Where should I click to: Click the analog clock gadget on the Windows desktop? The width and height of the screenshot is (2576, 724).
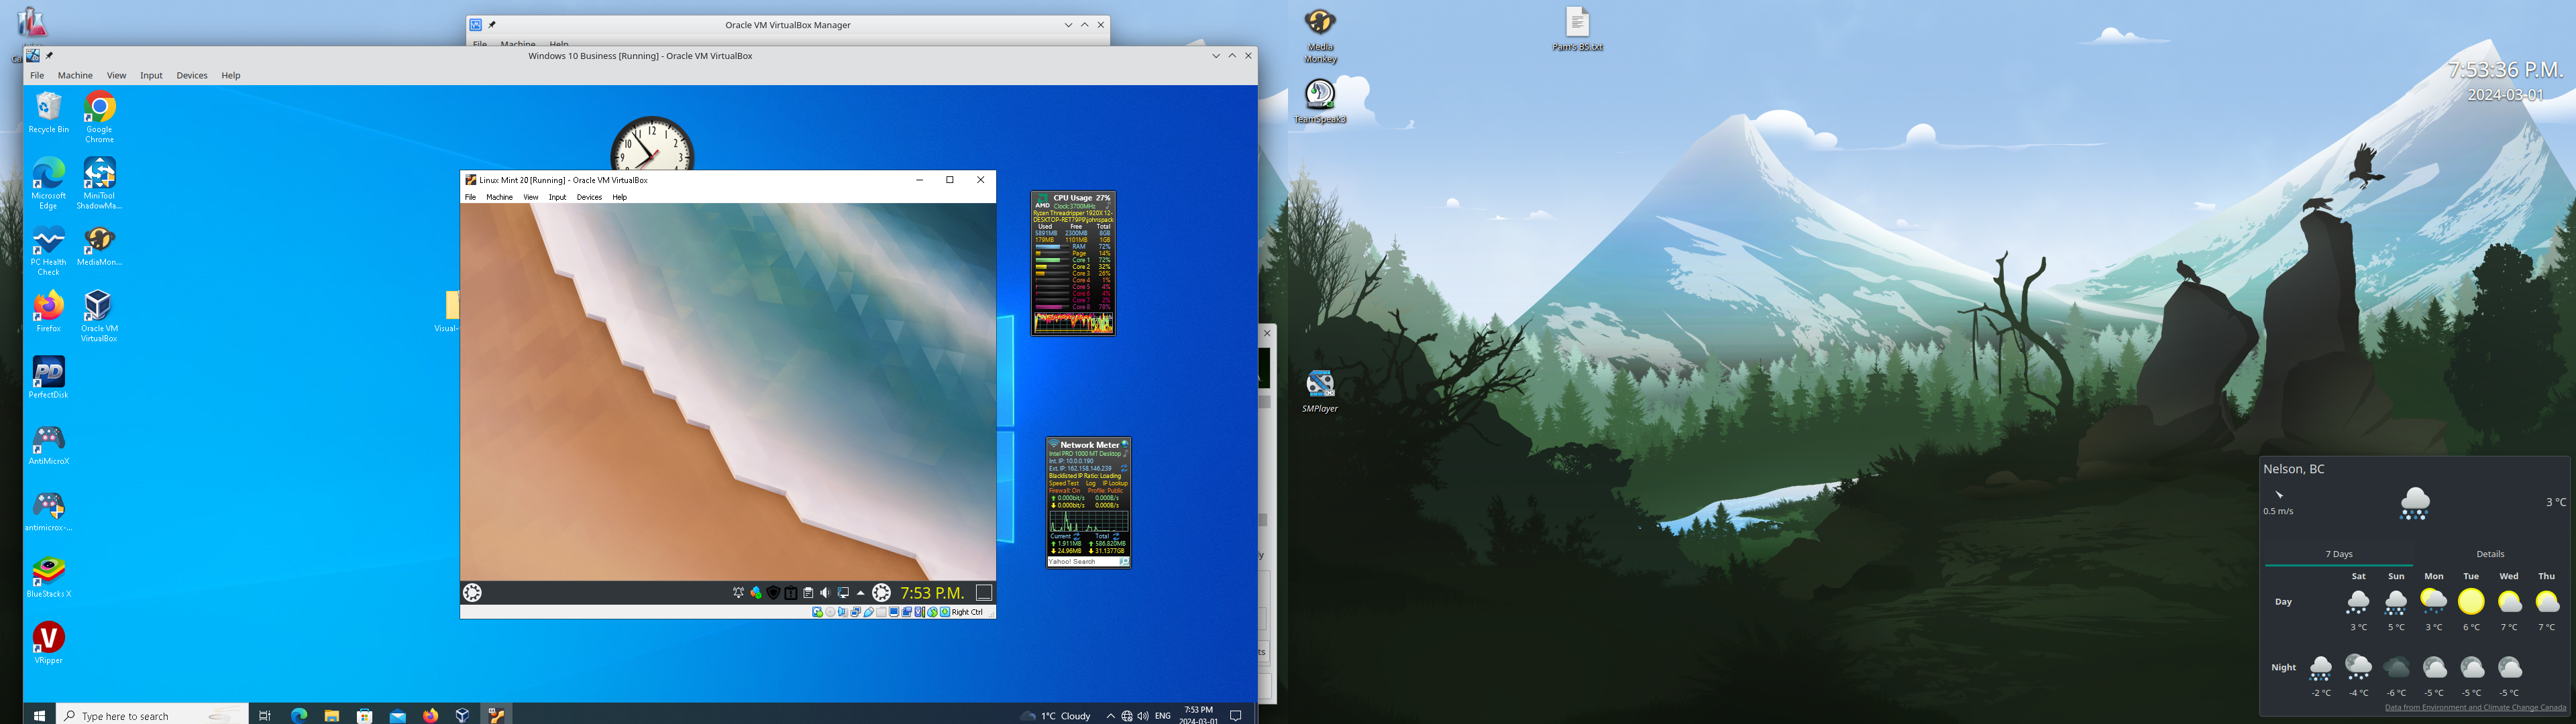(652, 144)
